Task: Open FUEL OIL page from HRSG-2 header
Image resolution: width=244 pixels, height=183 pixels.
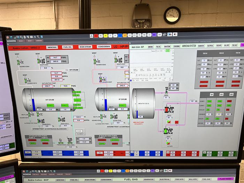Action: coord(68,47)
